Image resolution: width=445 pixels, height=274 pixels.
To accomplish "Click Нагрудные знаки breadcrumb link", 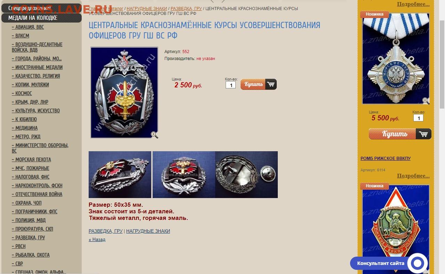I will (x=147, y=8).
